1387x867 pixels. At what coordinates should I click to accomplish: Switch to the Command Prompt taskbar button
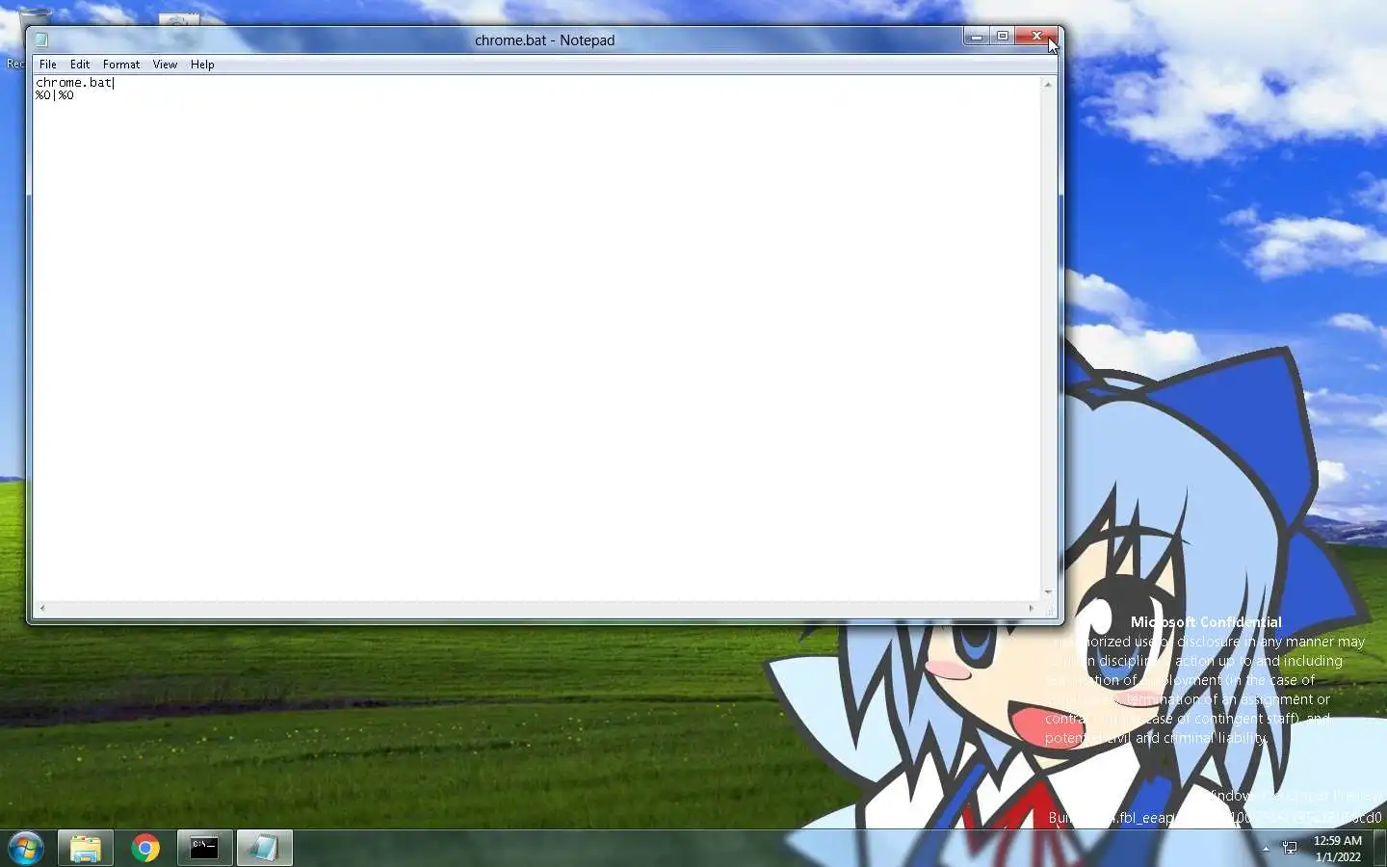point(204,849)
